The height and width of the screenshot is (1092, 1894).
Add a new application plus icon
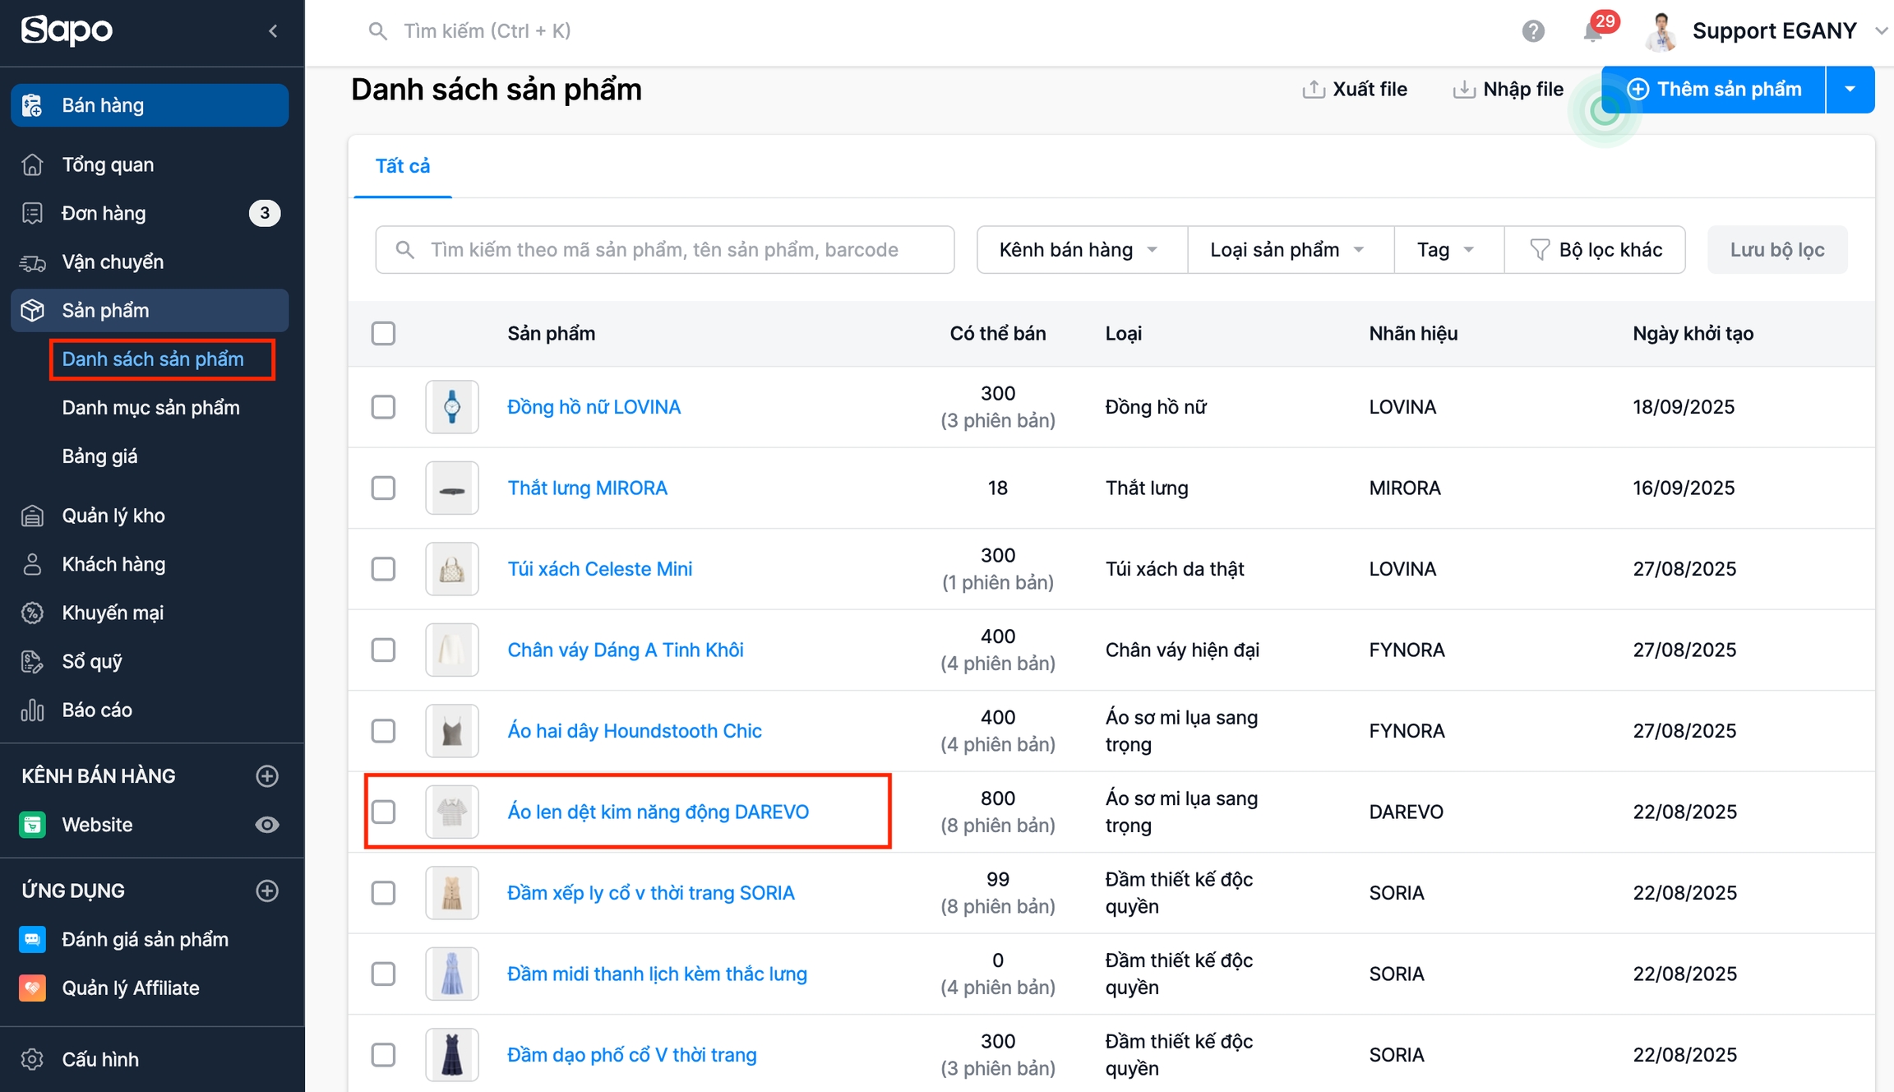[x=267, y=891]
